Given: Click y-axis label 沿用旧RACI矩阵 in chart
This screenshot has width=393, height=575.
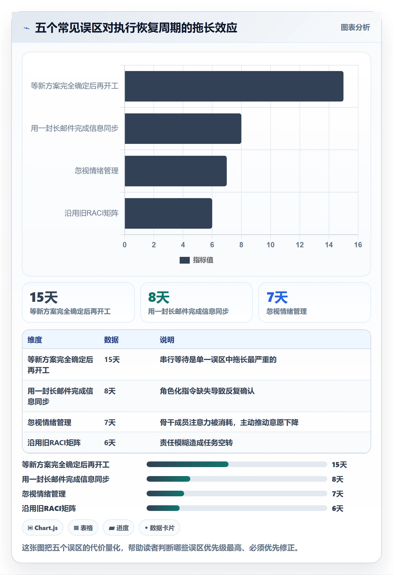Looking at the screenshot, I should (x=92, y=213).
